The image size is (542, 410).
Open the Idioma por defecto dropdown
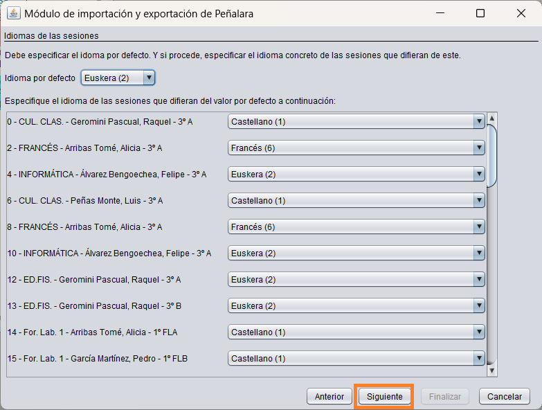coord(118,78)
